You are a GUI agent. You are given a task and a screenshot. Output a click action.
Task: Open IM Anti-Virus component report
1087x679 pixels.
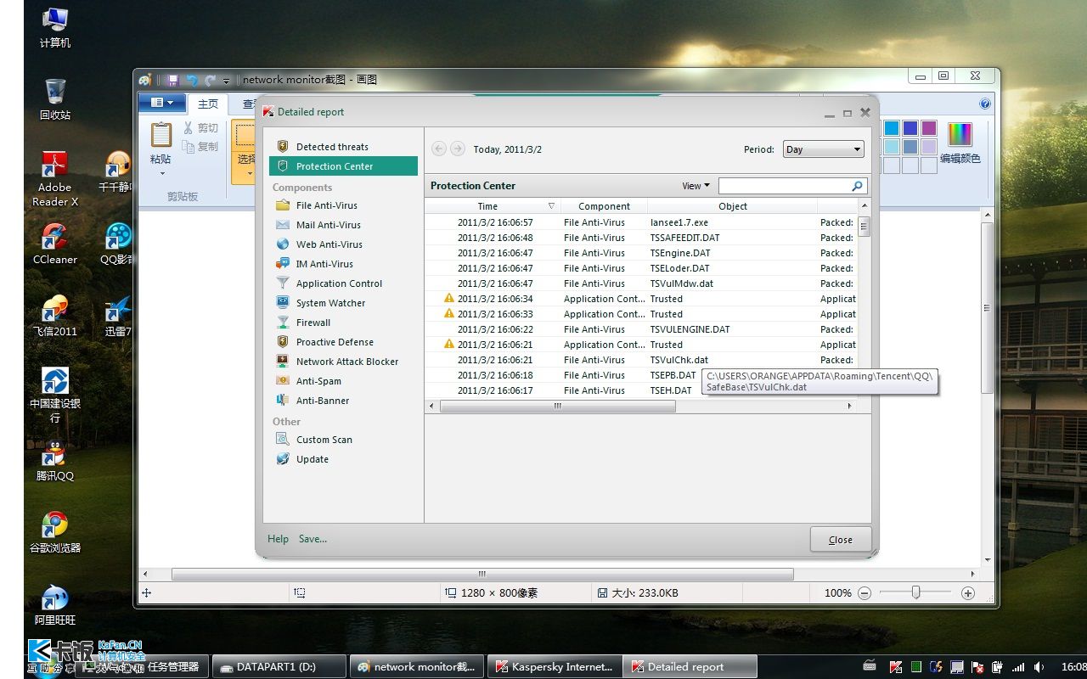pos(324,264)
